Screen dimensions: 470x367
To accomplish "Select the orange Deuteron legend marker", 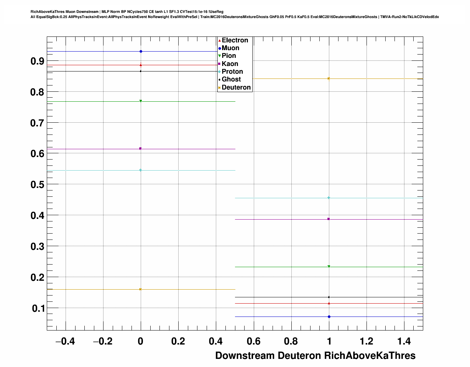I will [220, 88].
